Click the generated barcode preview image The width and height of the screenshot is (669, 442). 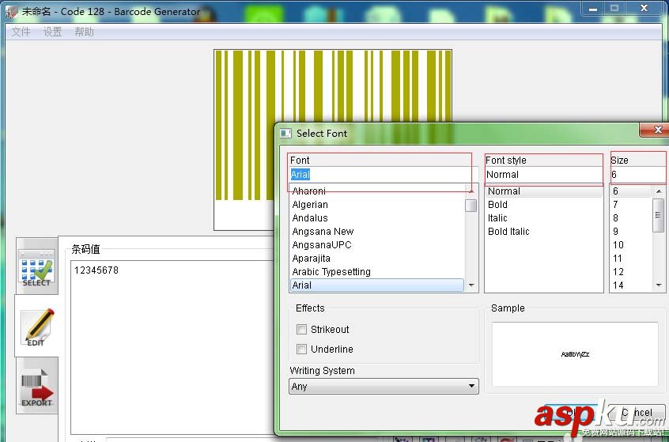pos(332,140)
